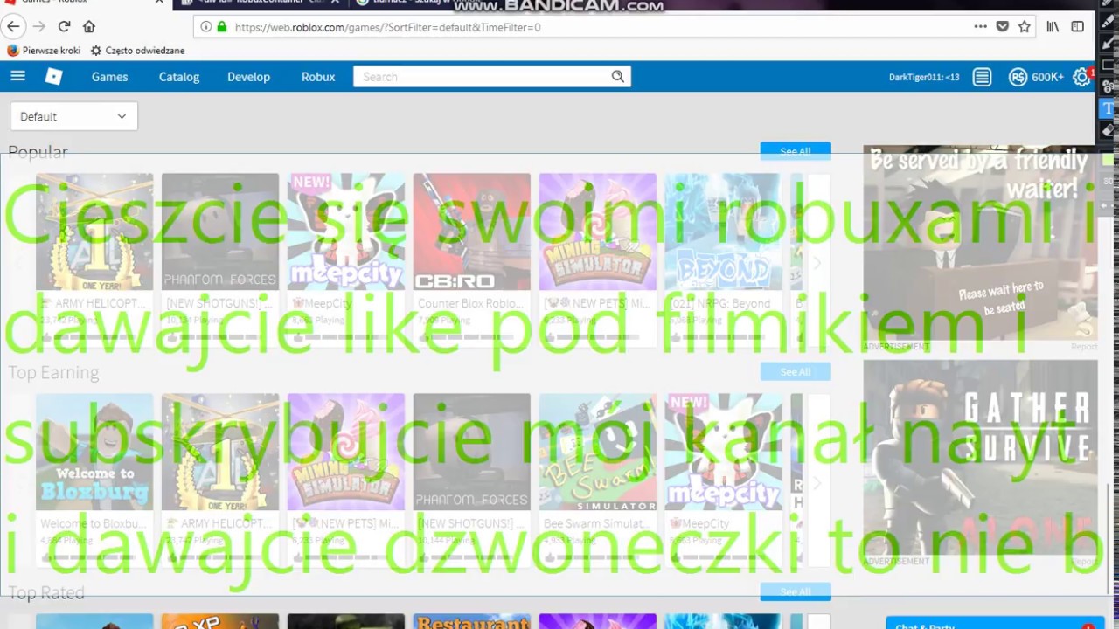The width and height of the screenshot is (1119, 629).
Task: Click See All for Top Rated games
Action: pyautogui.click(x=795, y=591)
